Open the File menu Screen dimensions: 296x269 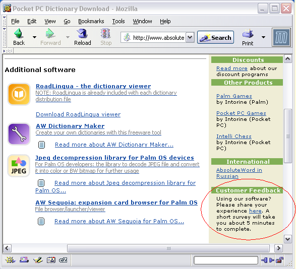click(15, 21)
